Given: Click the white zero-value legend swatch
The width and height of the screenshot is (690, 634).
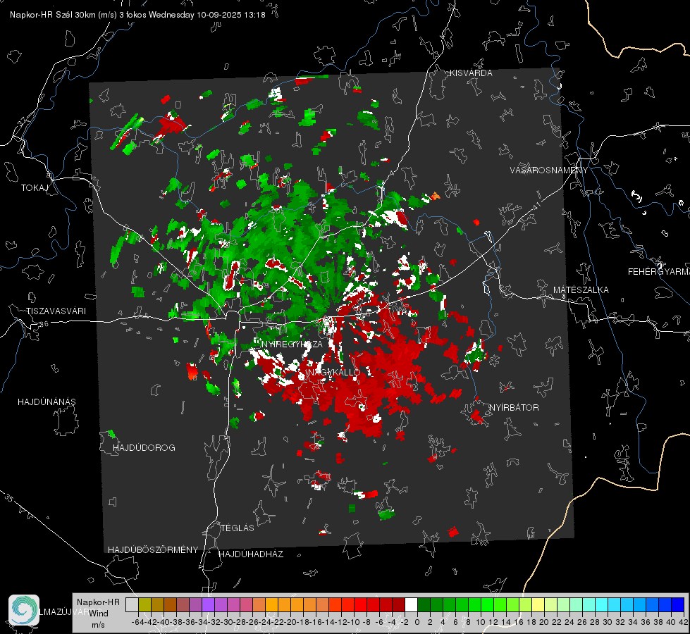Looking at the screenshot, I should tap(411, 605).
